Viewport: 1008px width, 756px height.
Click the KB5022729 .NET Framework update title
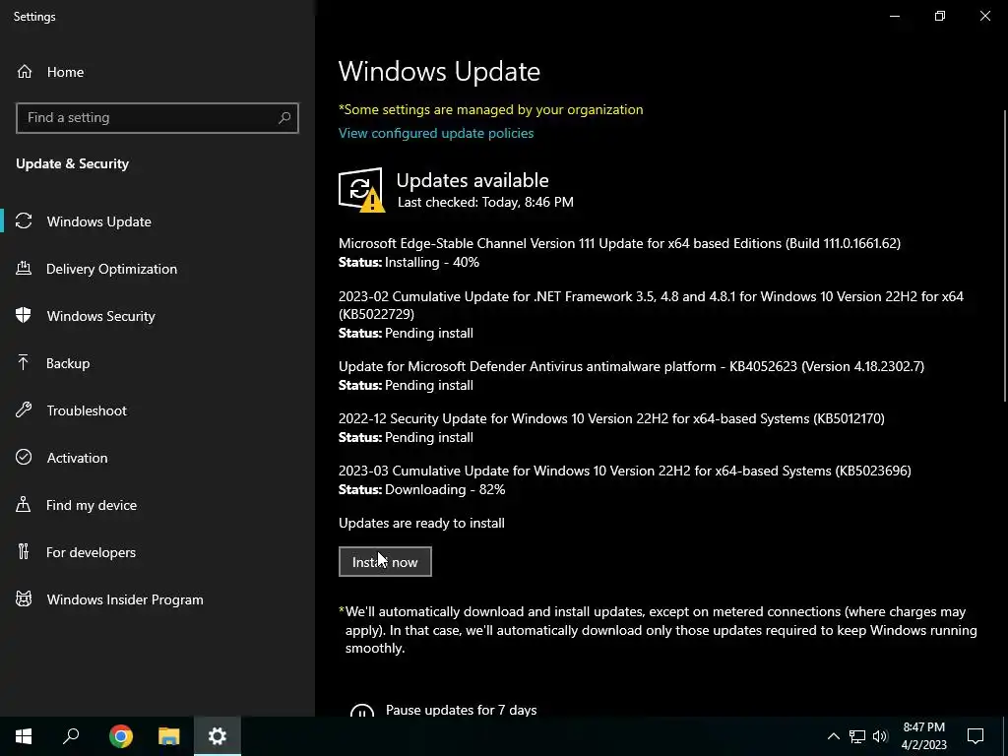click(651, 305)
